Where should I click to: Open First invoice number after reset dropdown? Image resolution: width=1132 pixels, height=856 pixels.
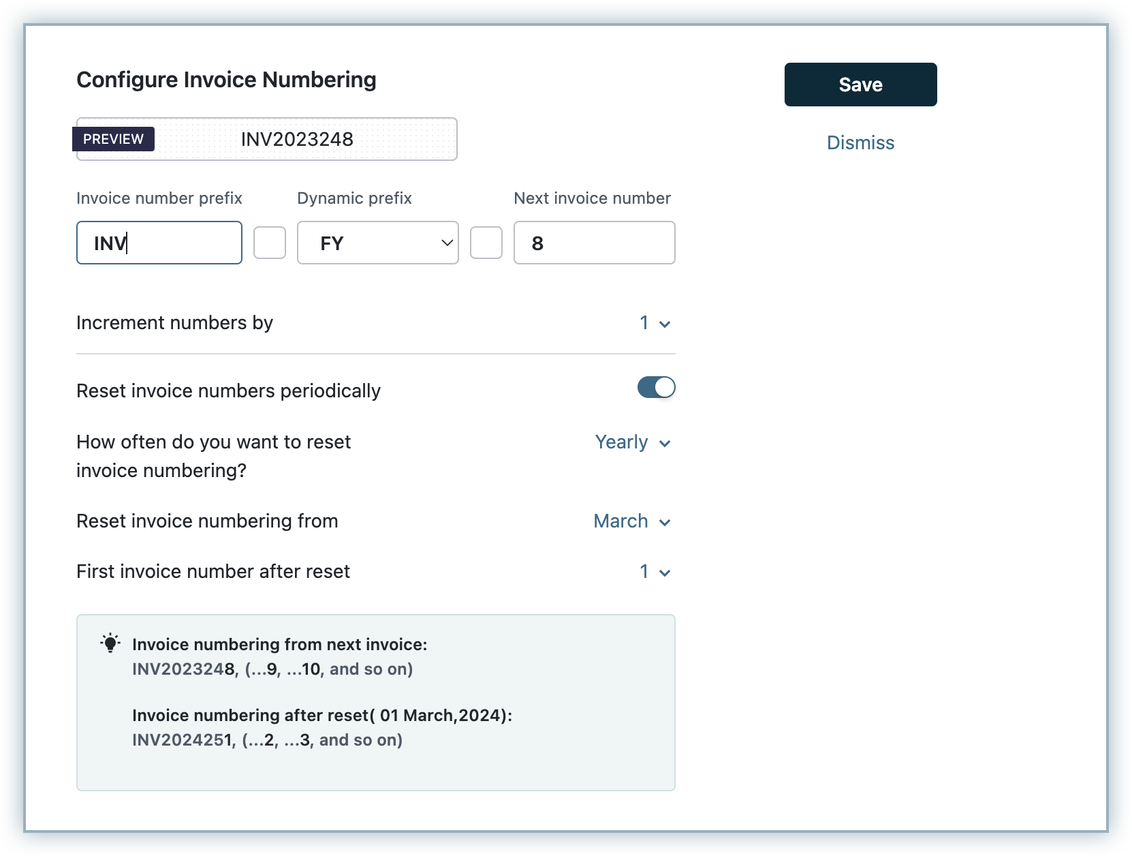pos(655,572)
